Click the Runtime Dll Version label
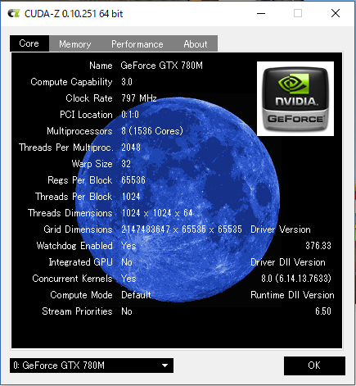This screenshot has height=386, width=356. click(x=292, y=295)
